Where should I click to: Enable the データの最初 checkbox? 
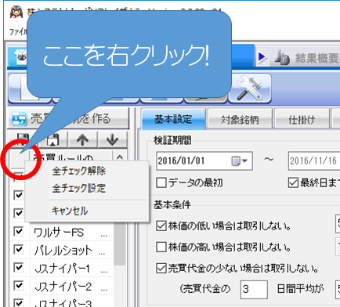coord(161,182)
